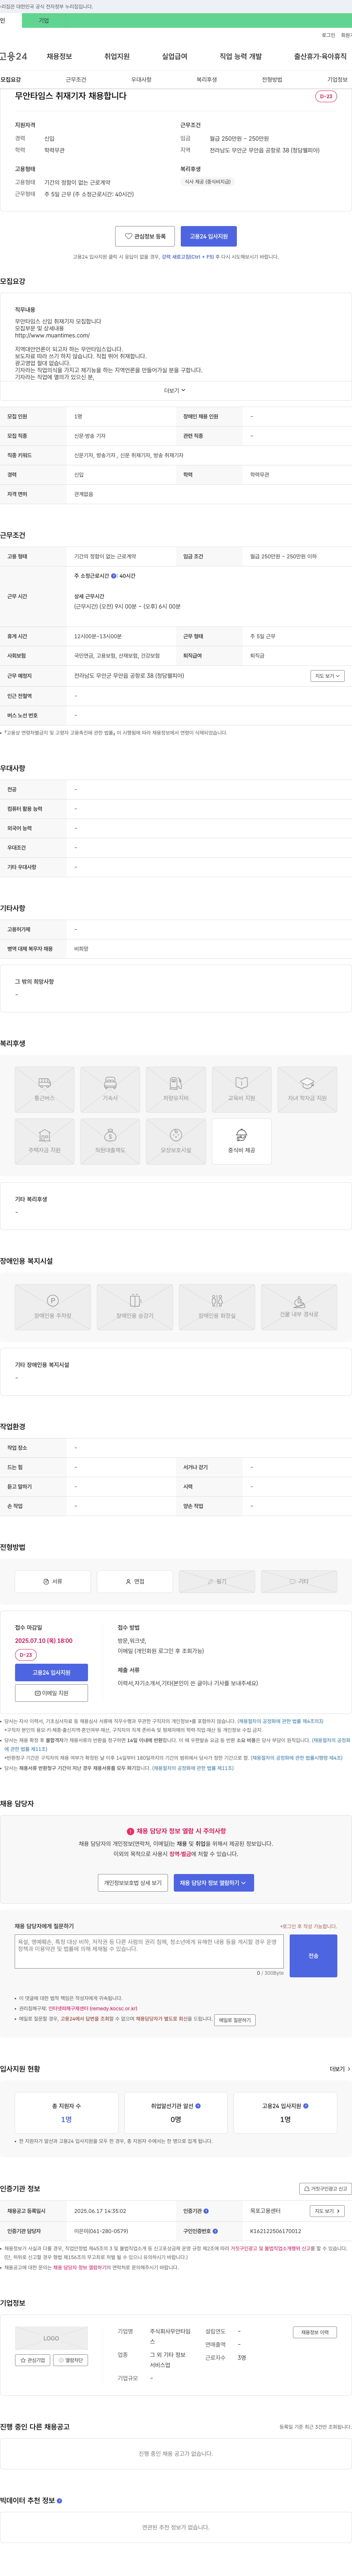The height and width of the screenshot is (2576, 352).
Task: Click the 기숙사 welfare icon
Action: [110, 1090]
